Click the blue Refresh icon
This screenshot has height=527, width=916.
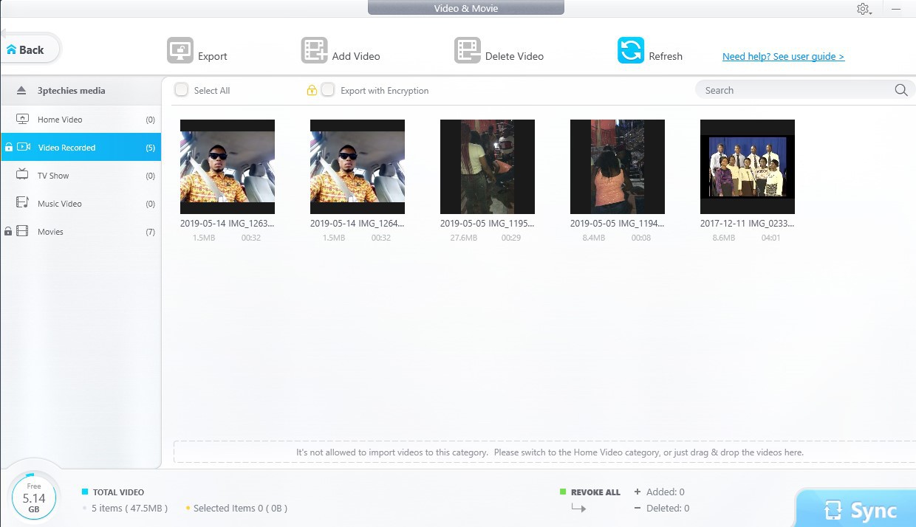click(631, 51)
